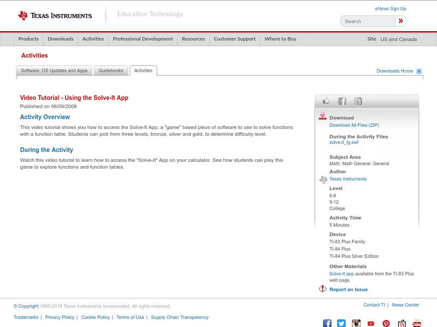The image size is (437, 327).
Task: Share the activity on Facebook
Action: tap(342, 101)
